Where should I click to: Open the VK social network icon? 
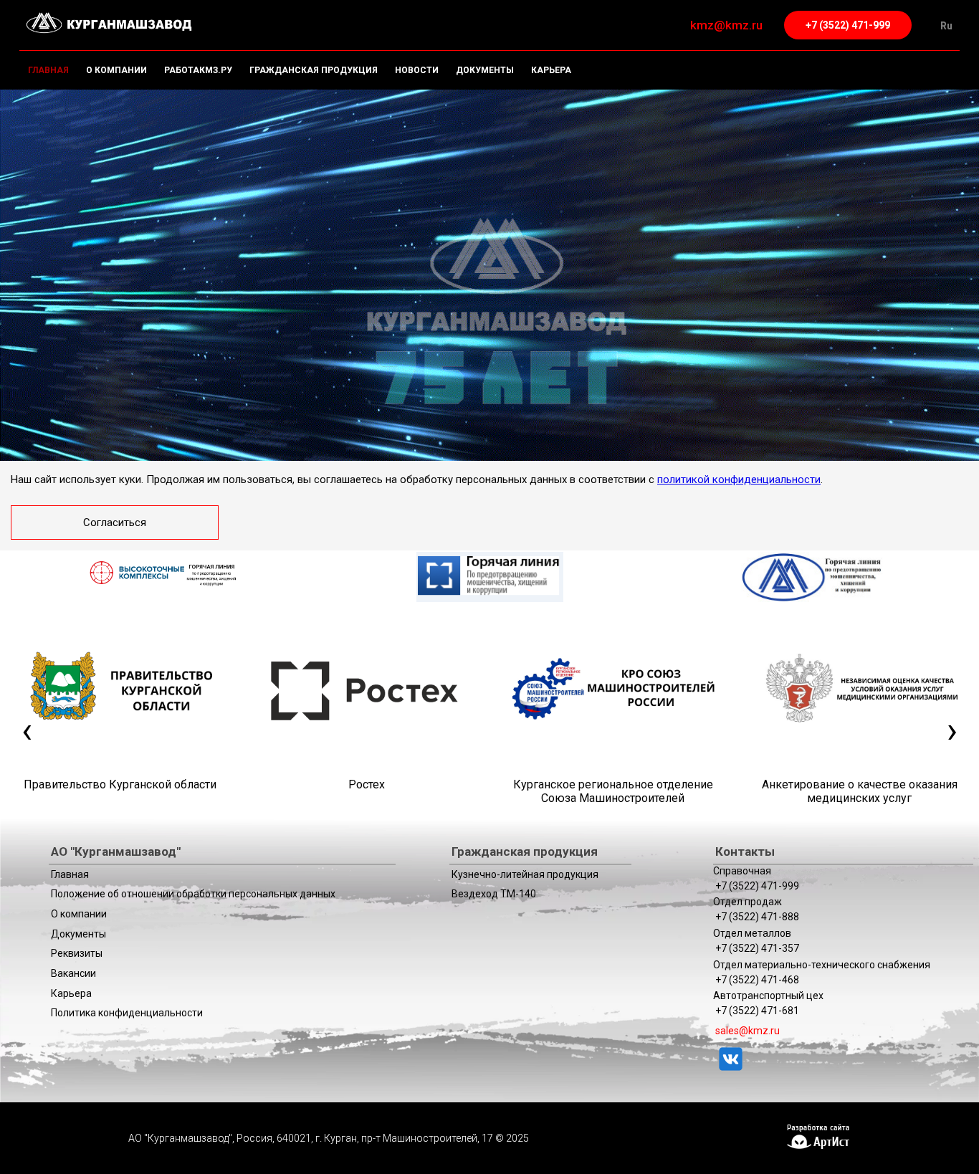730,1059
